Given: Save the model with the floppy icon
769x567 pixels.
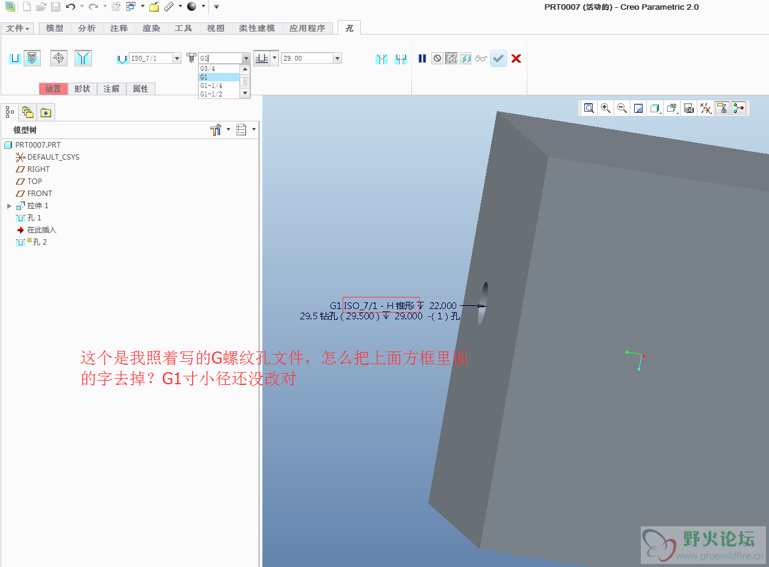Looking at the screenshot, I should pyautogui.click(x=55, y=7).
